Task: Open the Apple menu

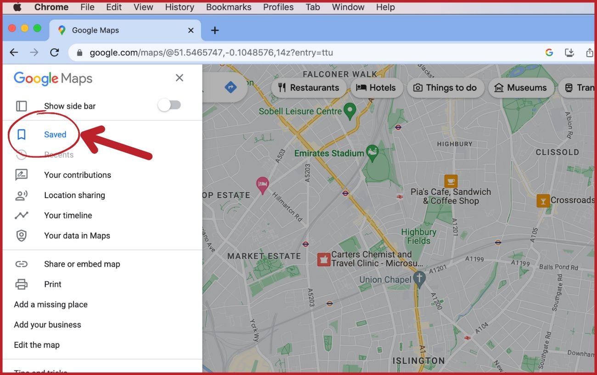Action: point(18,7)
